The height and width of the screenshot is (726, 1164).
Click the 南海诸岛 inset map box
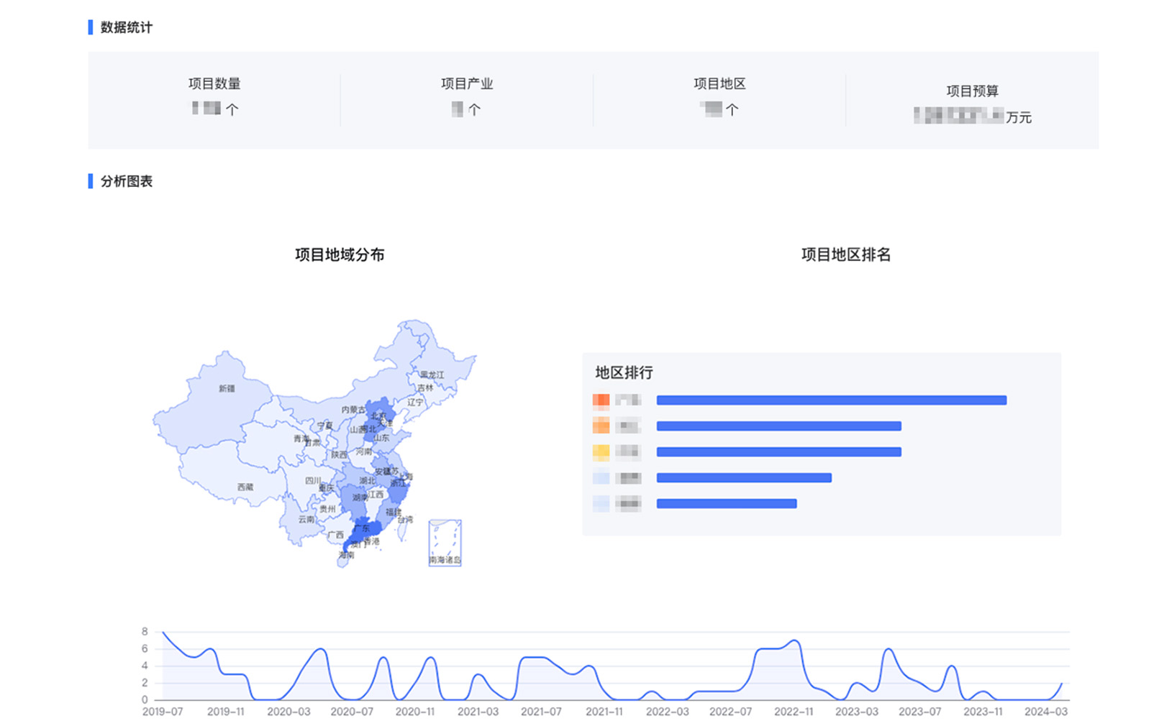coord(445,543)
